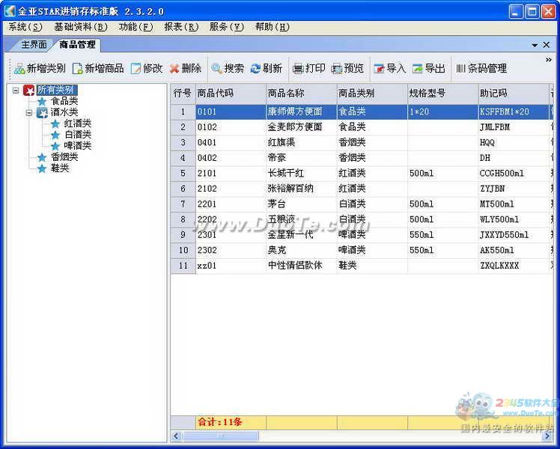Open 预览 (print preview)
The height and width of the screenshot is (449, 560).
click(337, 69)
